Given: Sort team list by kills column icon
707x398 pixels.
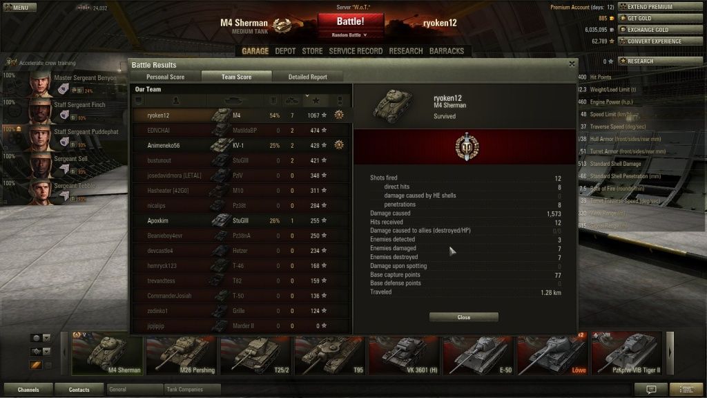Looking at the screenshot, I should coord(292,100).
